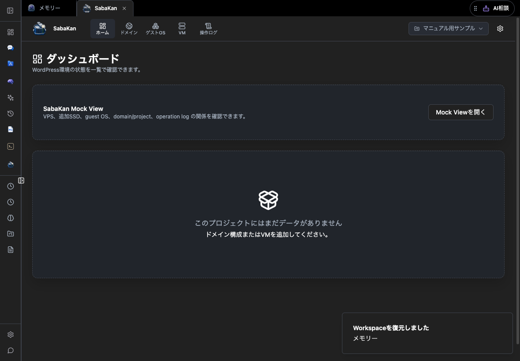
Task: Open the マニュアル用サンプル project dropdown
Action: click(x=448, y=29)
